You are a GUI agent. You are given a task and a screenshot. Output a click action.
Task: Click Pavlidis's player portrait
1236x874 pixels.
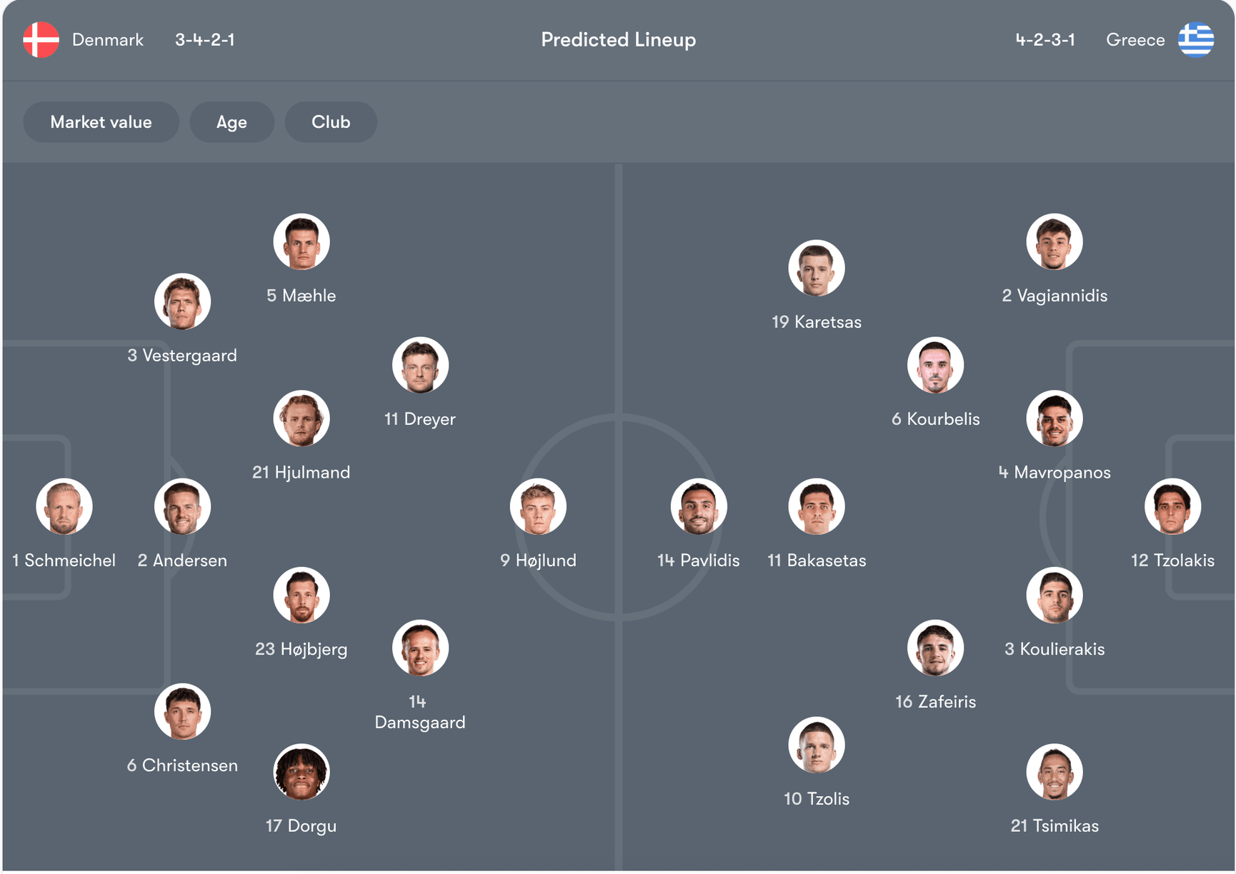coord(698,507)
